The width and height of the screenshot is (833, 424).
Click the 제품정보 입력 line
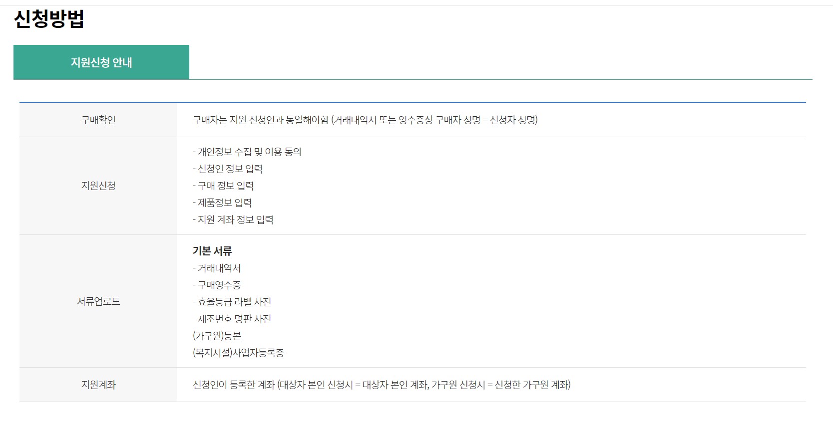coord(222,203)
